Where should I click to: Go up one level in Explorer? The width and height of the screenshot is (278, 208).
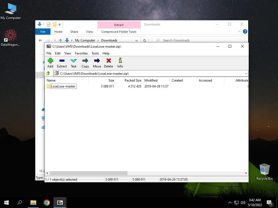[61, 40]
